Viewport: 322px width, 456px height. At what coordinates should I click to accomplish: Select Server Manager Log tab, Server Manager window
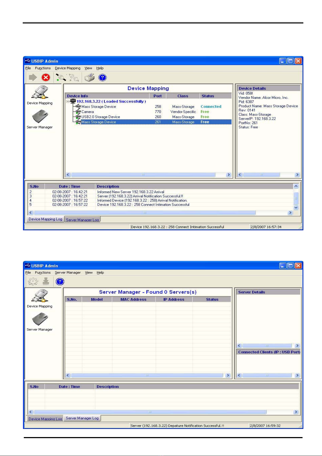(x=82, y=418)
